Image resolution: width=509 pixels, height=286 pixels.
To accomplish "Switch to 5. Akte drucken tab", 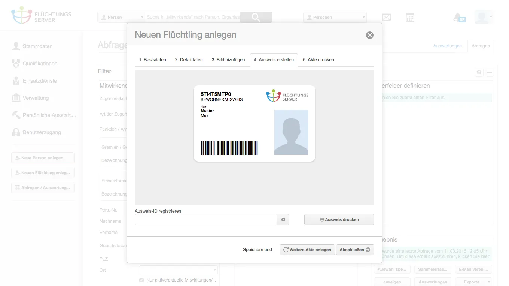I will 318,60.
